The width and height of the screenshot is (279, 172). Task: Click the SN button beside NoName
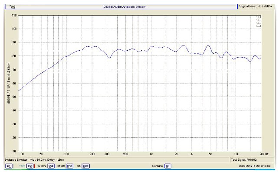coord(167,166)
